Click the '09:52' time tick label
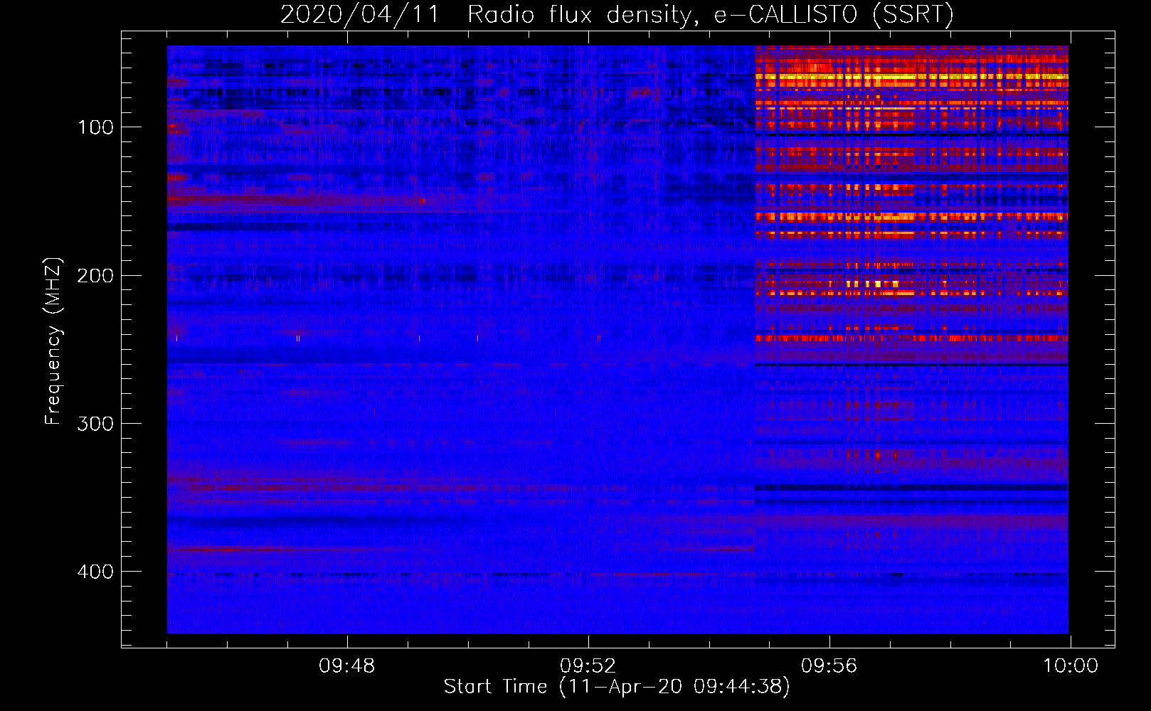Image resolution: width=1151 pixels, height=711 pixels. [588, 666]
